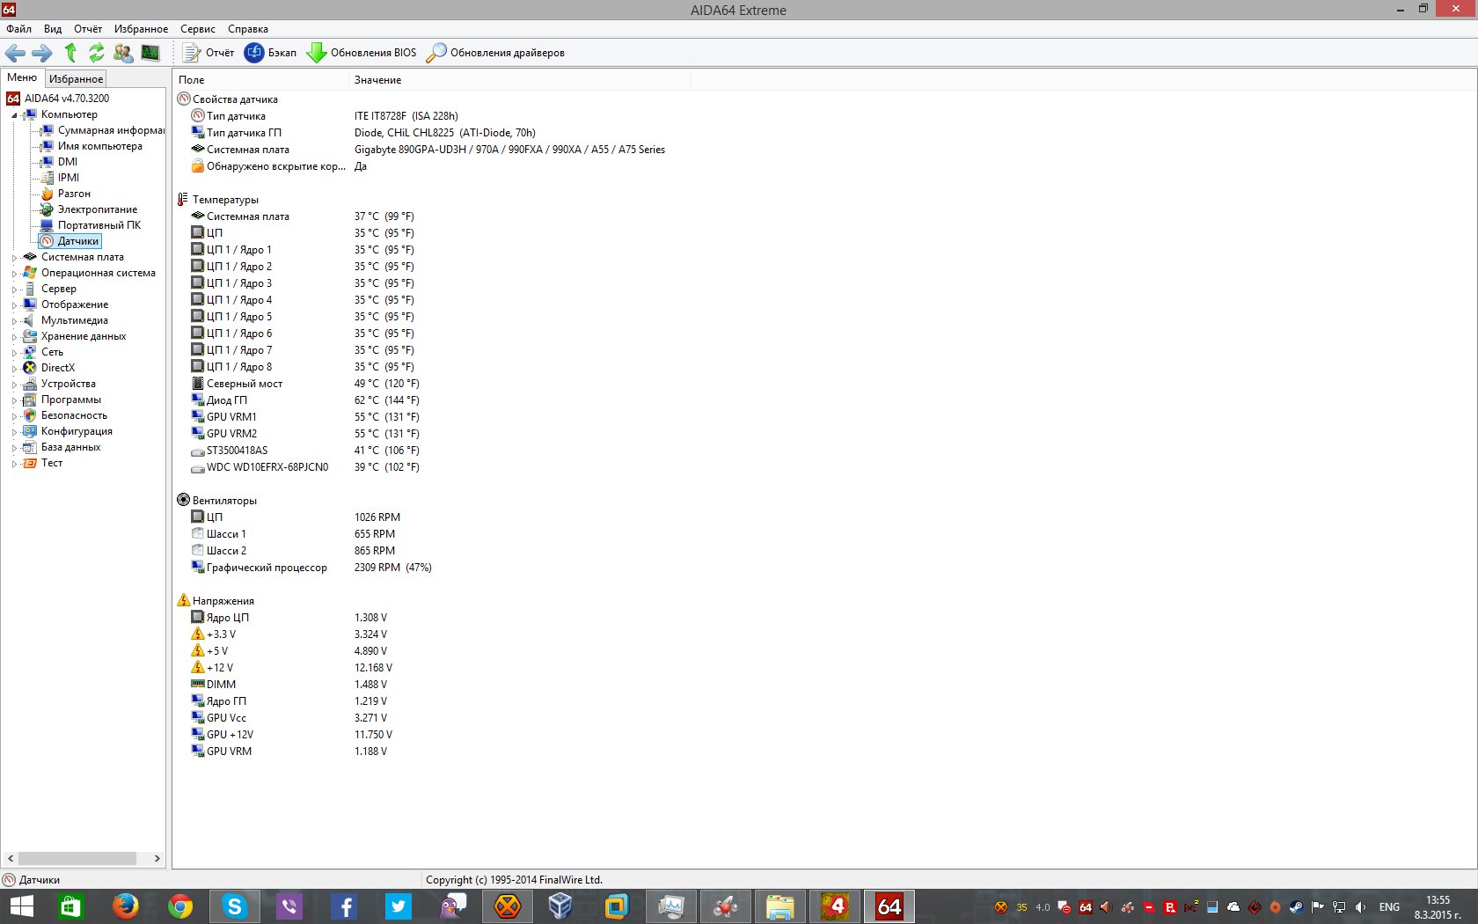Click the green up-level arrow icon
Viewport: 1478px width, 924px height.
click(x=70, y=53)
